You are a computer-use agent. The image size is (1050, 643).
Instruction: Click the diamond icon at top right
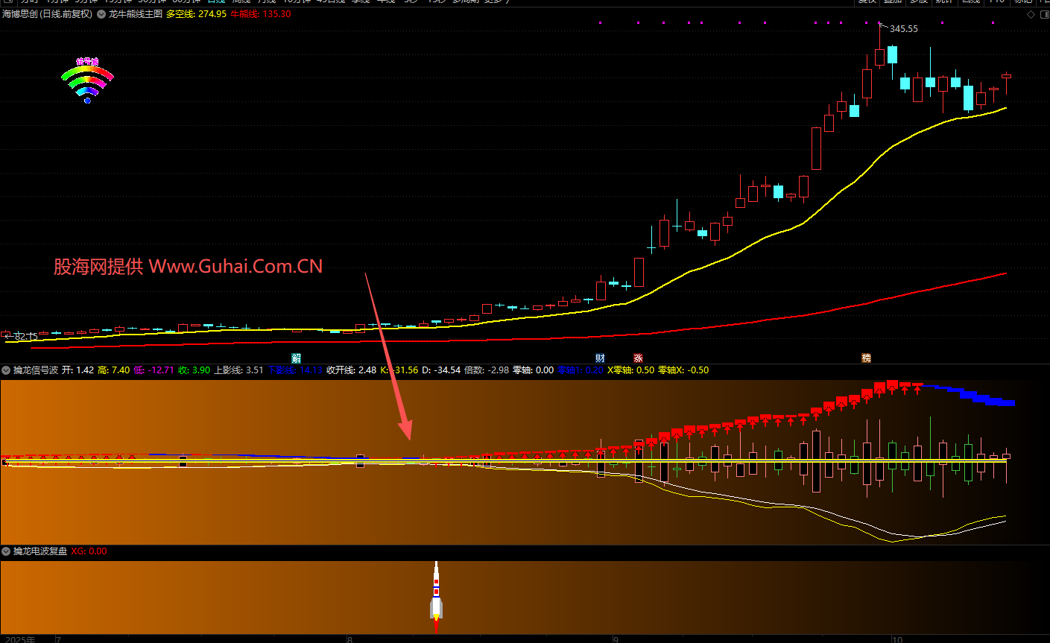(1031, 14)
